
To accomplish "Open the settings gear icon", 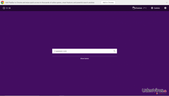I will (165, 8).
